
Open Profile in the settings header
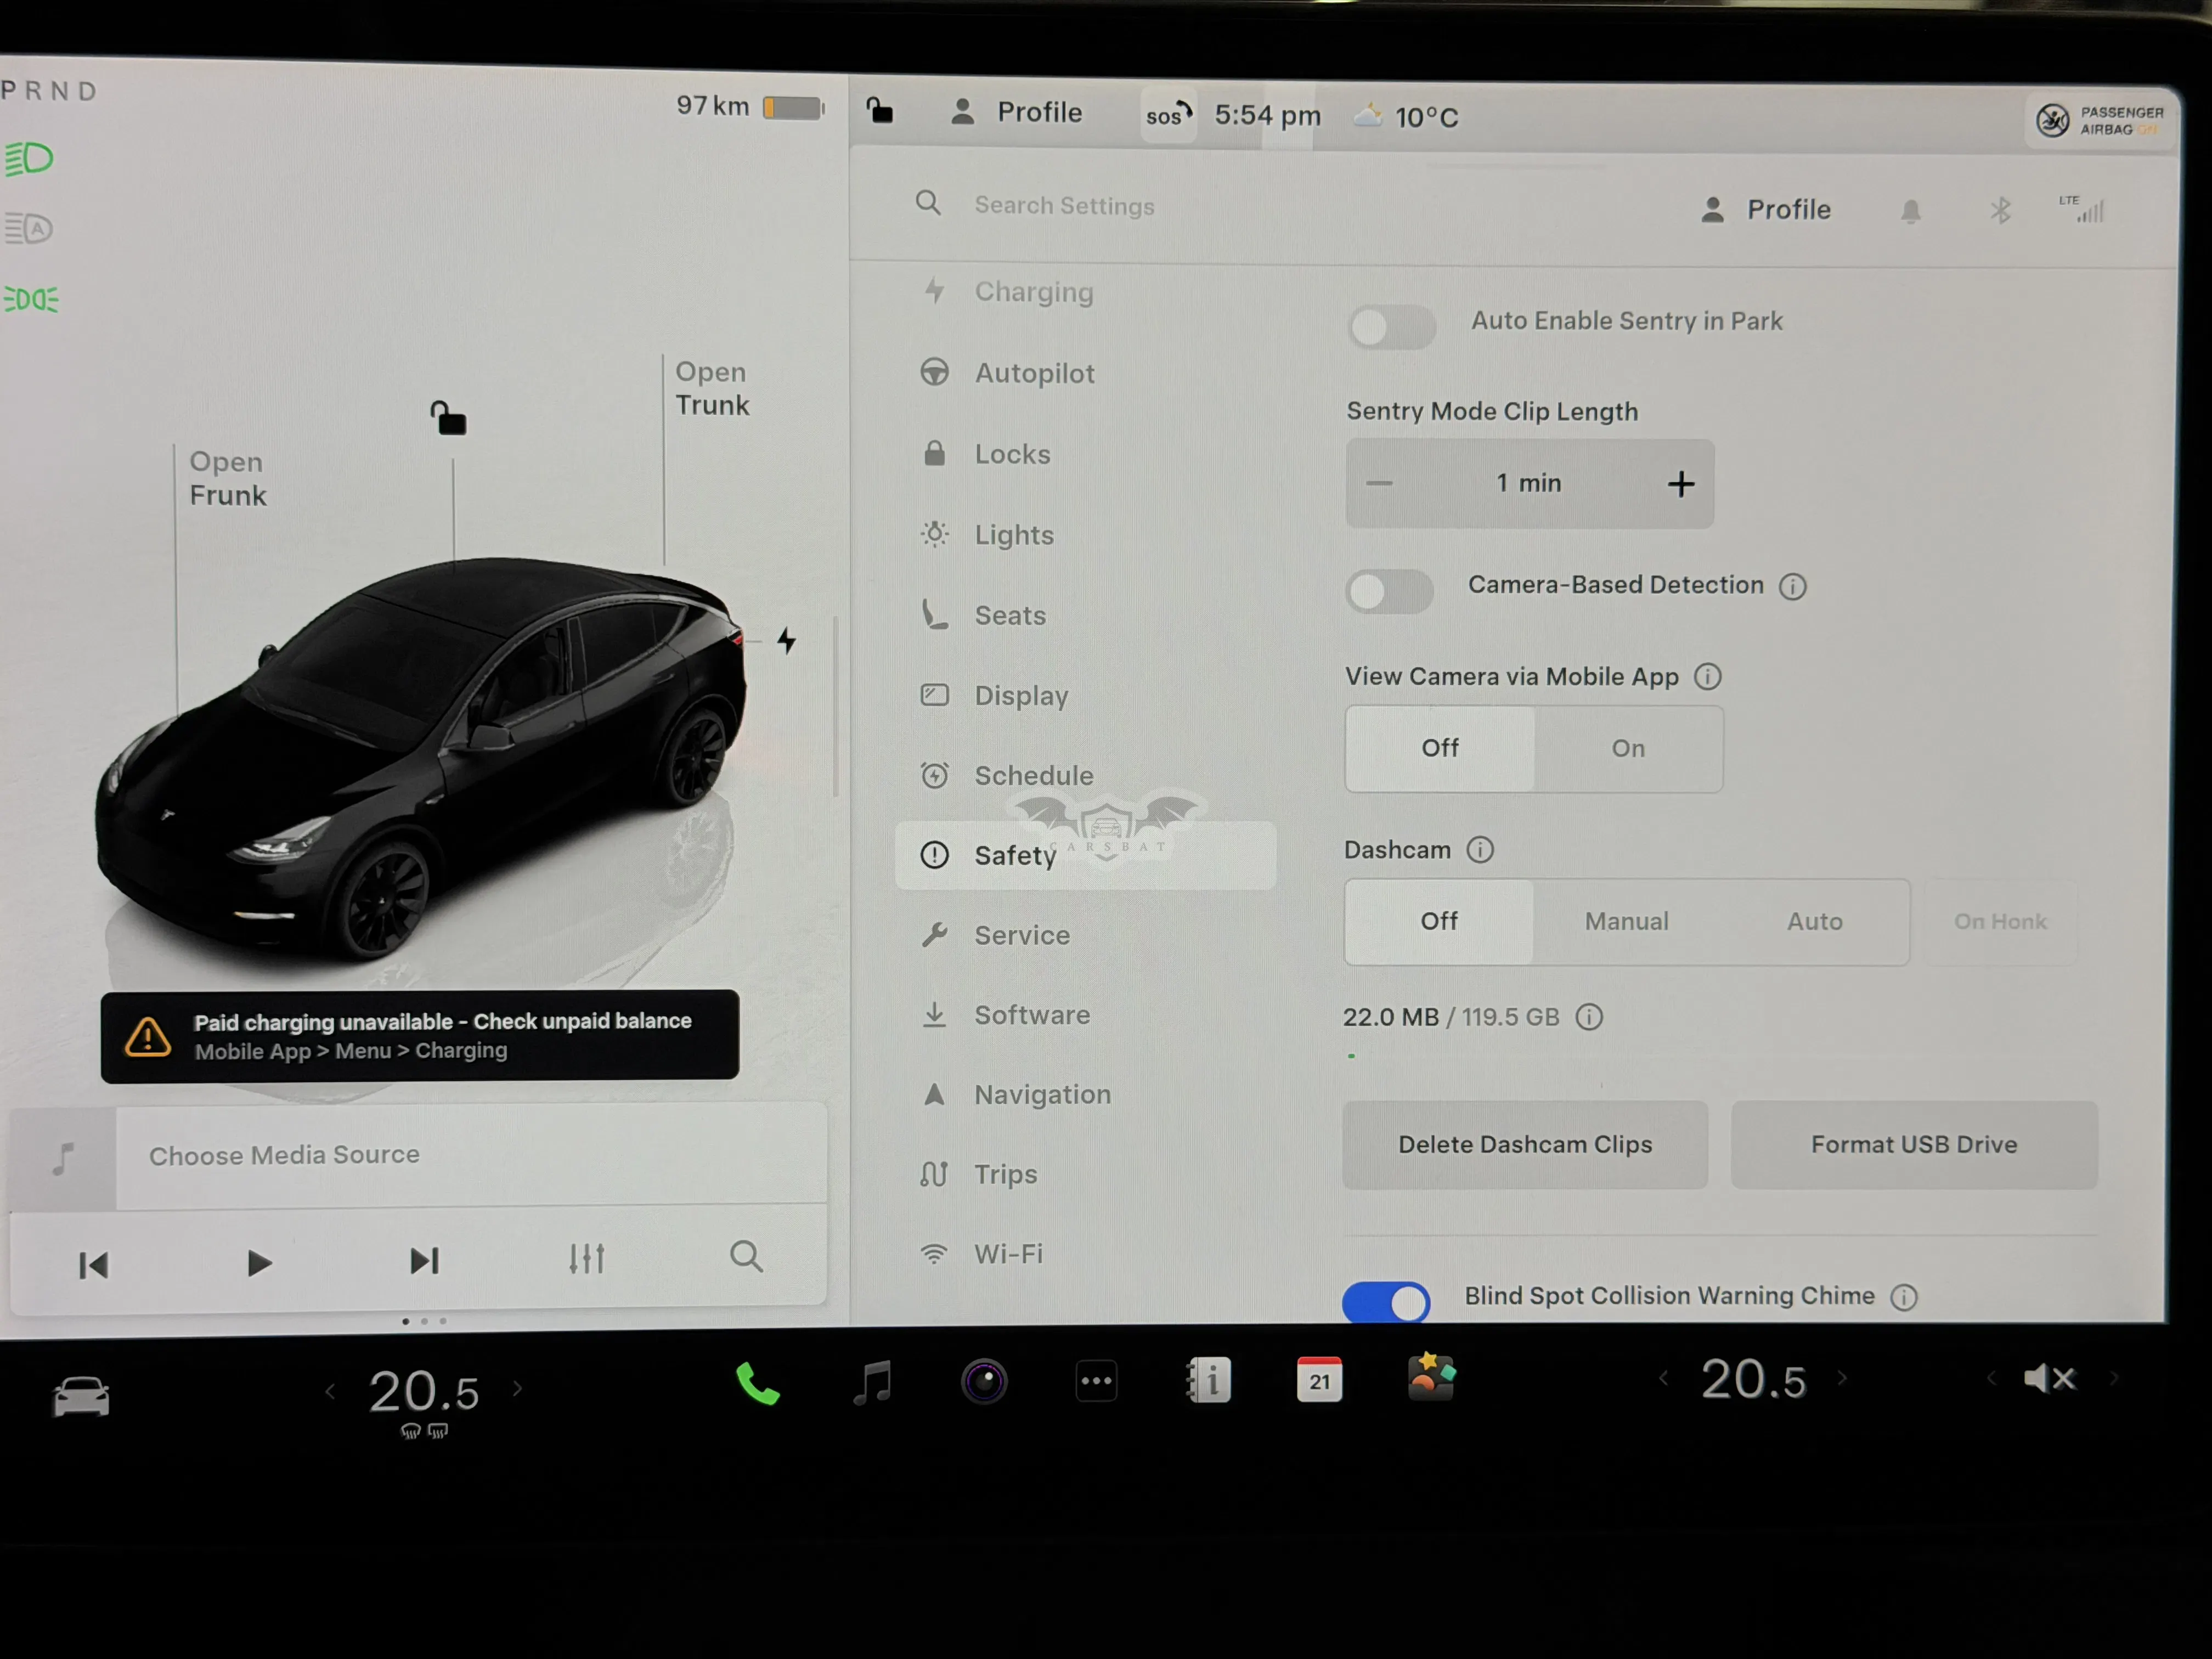pyautogui.click(x=1766, y=210)
